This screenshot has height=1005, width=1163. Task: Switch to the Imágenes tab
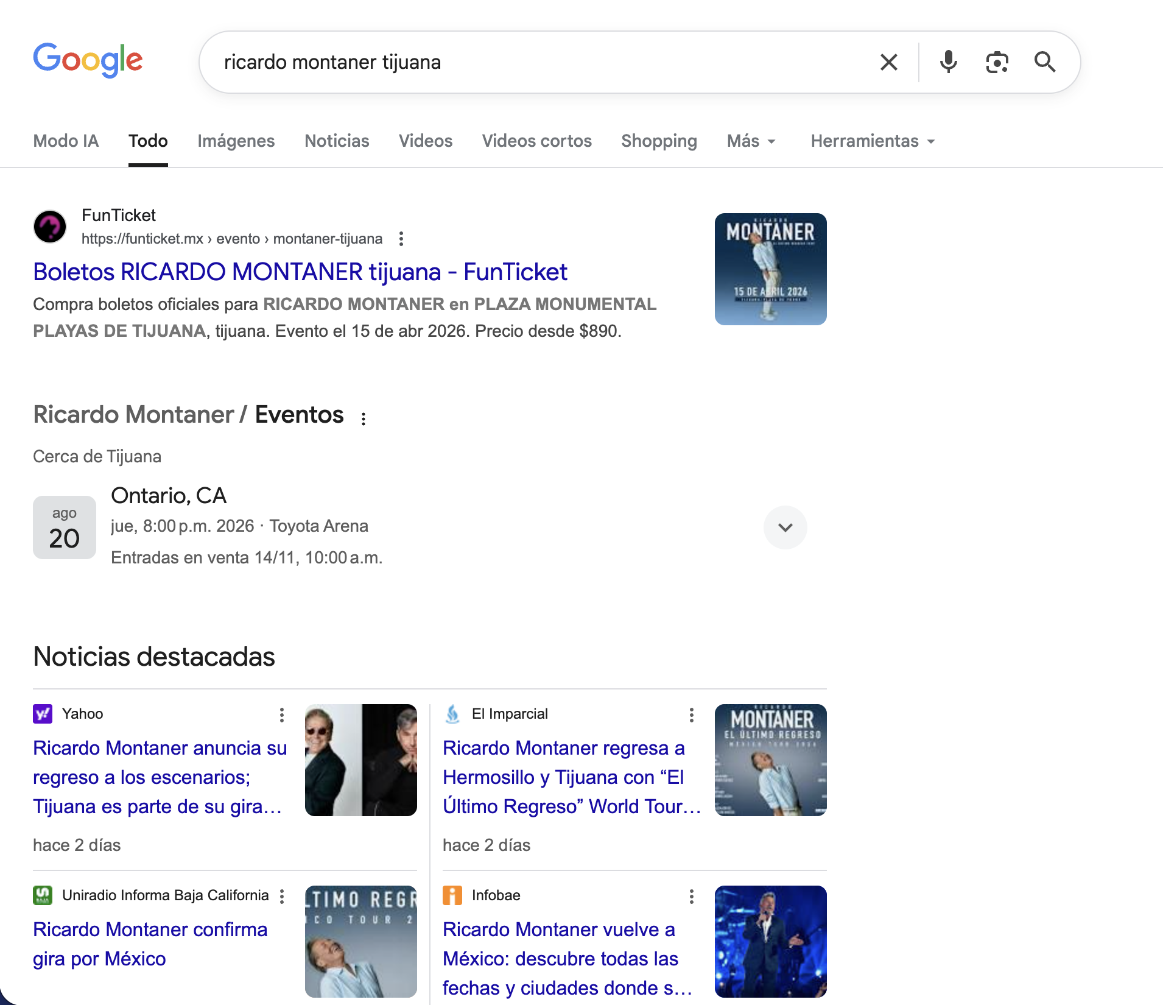coord(236,141)
